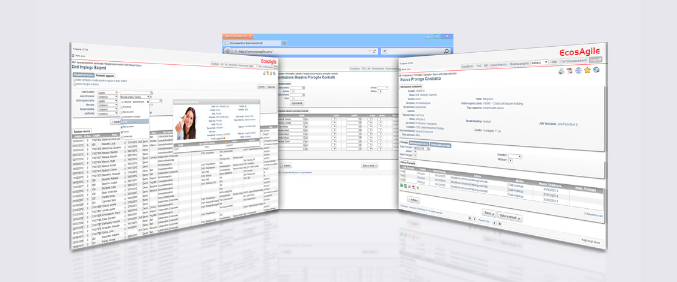The width and height of the screenshot is (677, 282).
Task: Open the Web Browser menu dropdown
Action: point(239,36)
